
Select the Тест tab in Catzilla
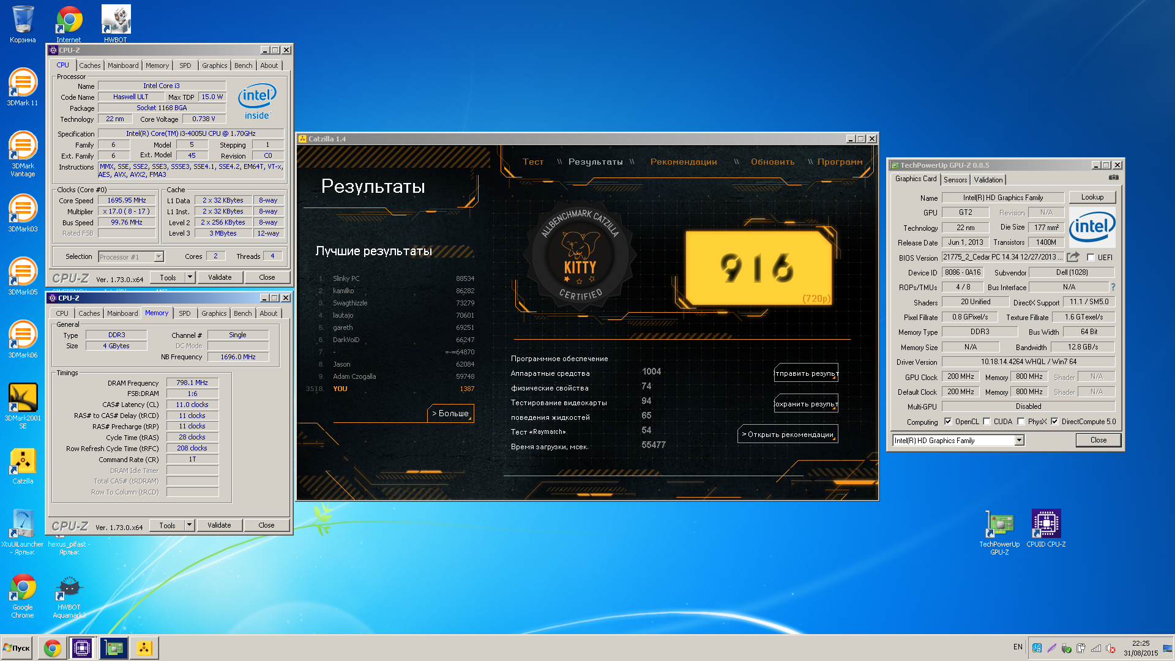533,162
